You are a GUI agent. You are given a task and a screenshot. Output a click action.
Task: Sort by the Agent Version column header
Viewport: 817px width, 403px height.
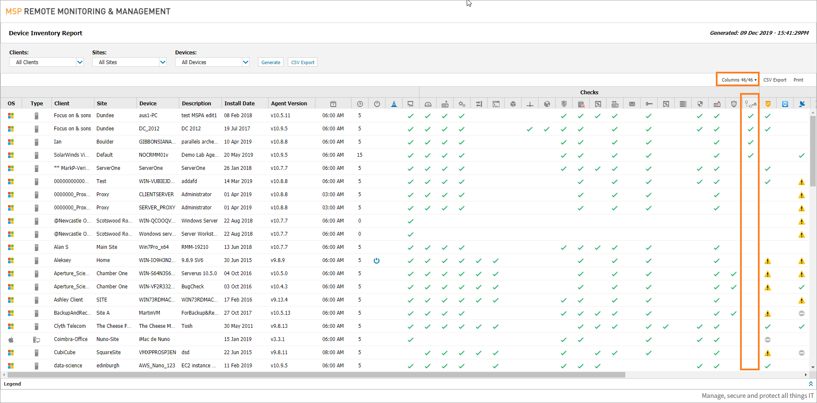tap(292, 104)
